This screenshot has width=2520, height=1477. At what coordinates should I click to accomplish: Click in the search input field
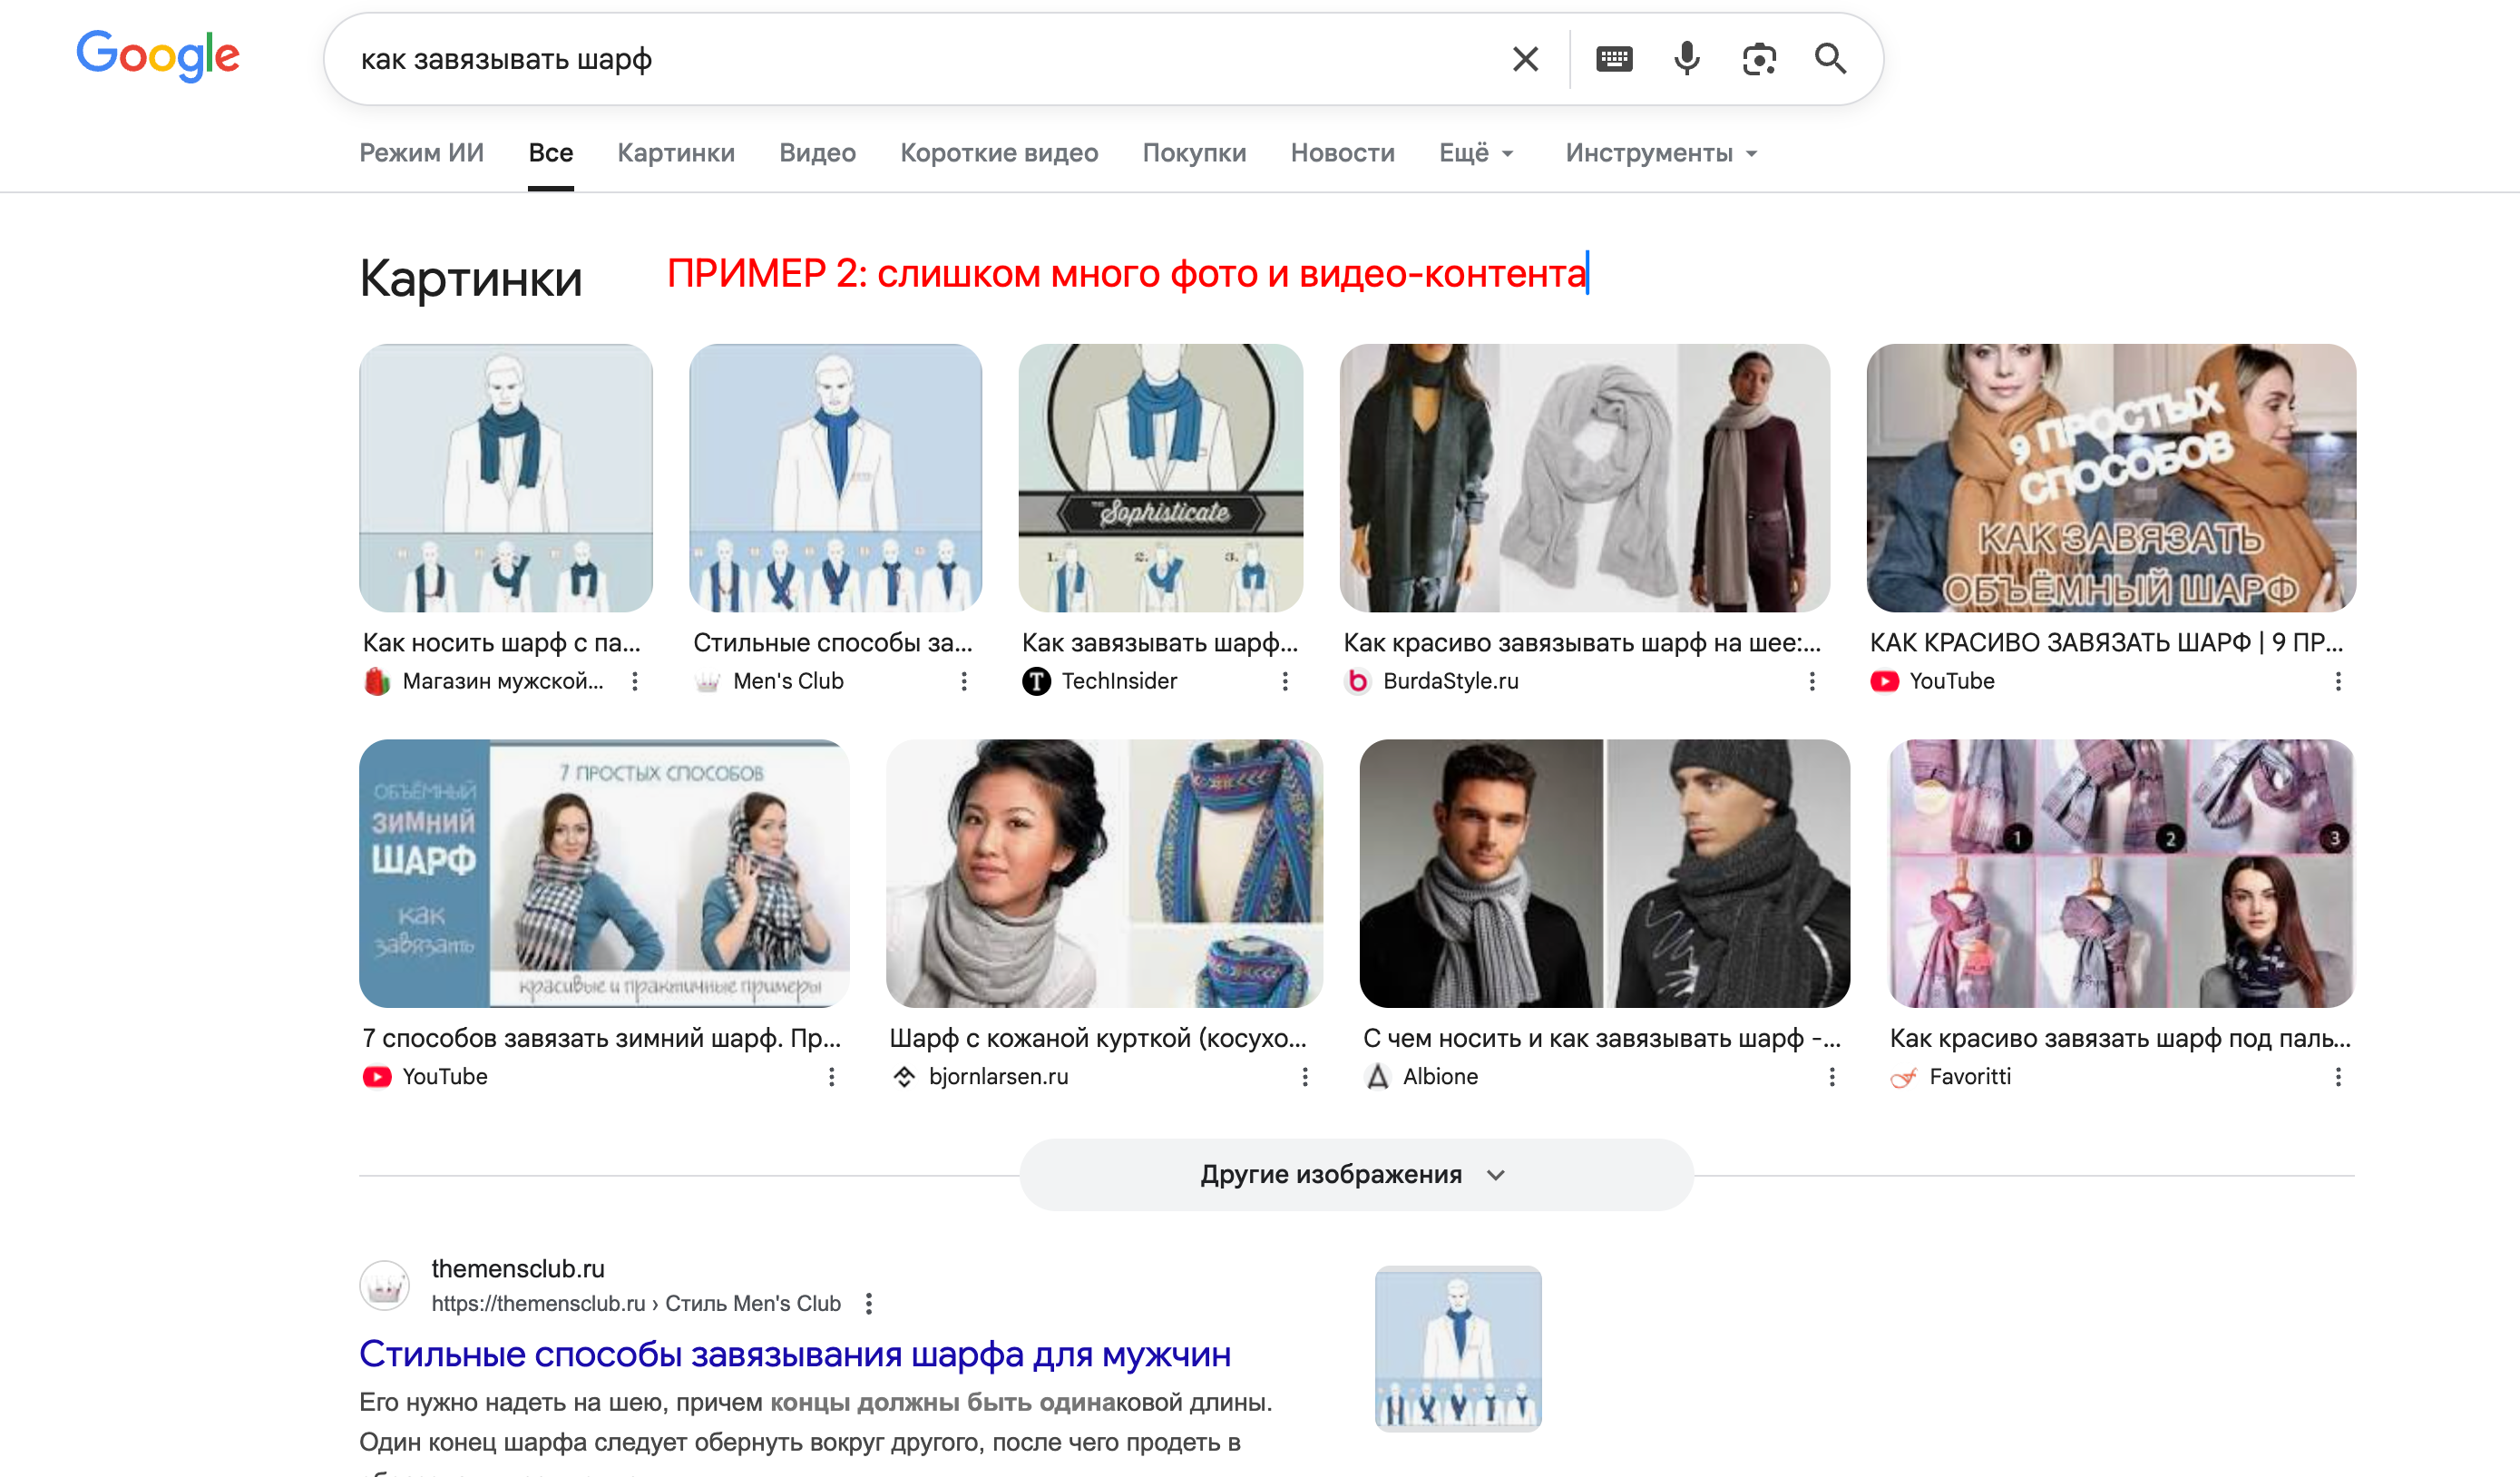pos(920,59)
